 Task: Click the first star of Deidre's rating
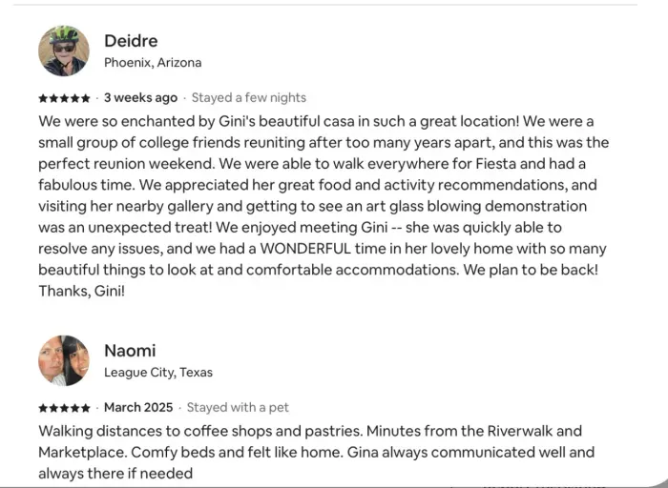click(43, 98)
